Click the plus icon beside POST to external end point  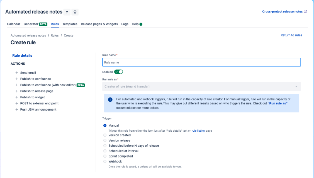(17, 103)
